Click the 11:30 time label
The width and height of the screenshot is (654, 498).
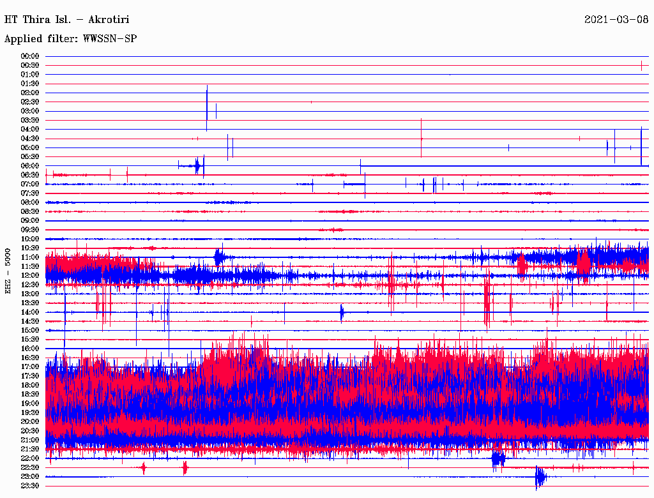(30, 266)
